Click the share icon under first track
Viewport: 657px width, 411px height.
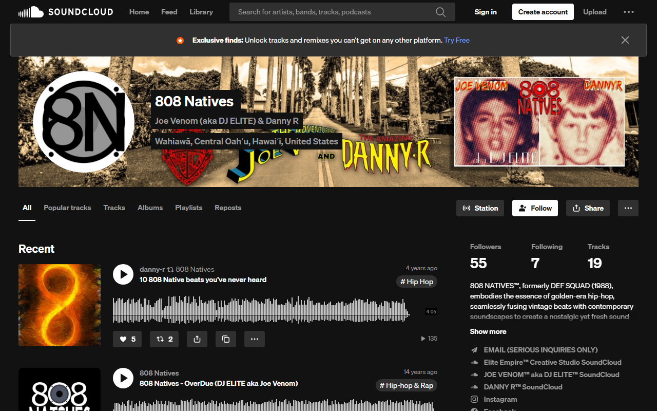pyautogui.click(x=197, y=339)
